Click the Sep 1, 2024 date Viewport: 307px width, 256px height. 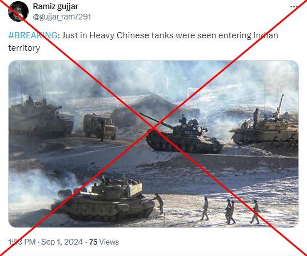click(x=62, y=242)
